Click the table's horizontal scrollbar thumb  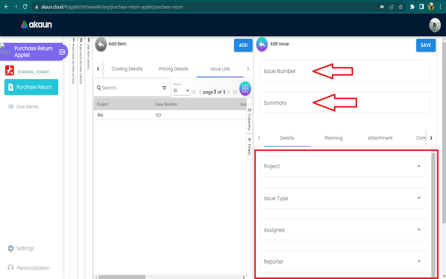click(x=122, y=277)
